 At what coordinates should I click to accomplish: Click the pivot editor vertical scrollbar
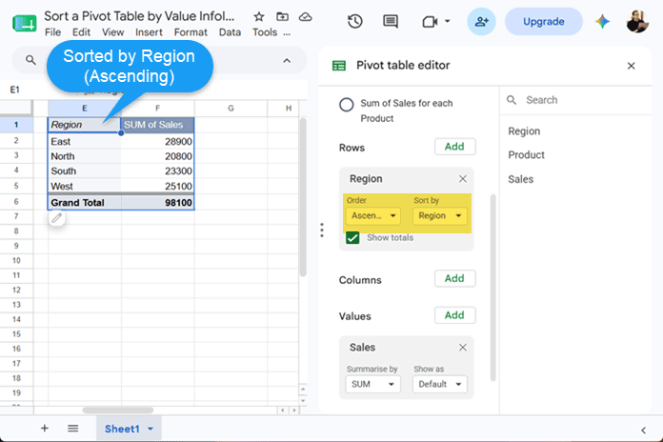pyautogui.click(x=493, y=288)
